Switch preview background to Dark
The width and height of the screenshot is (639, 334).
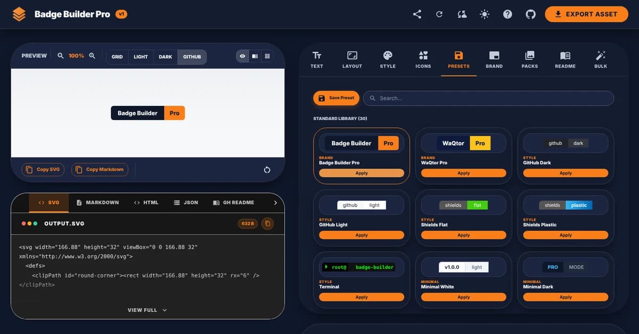point(166,56)
